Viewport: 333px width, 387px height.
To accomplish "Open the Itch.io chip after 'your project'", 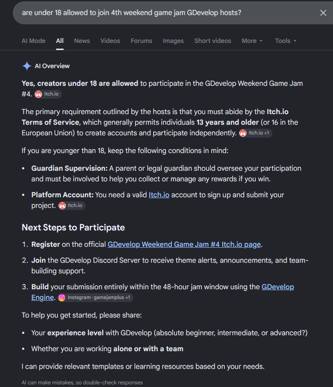I will [72, 205].
